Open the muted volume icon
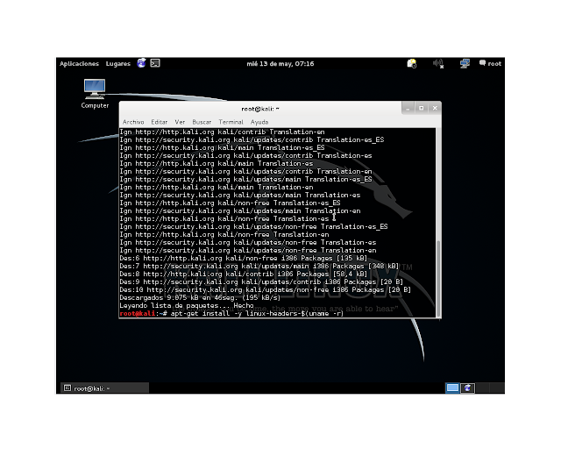Screen dimensions: 561x449 pos(438,64)
